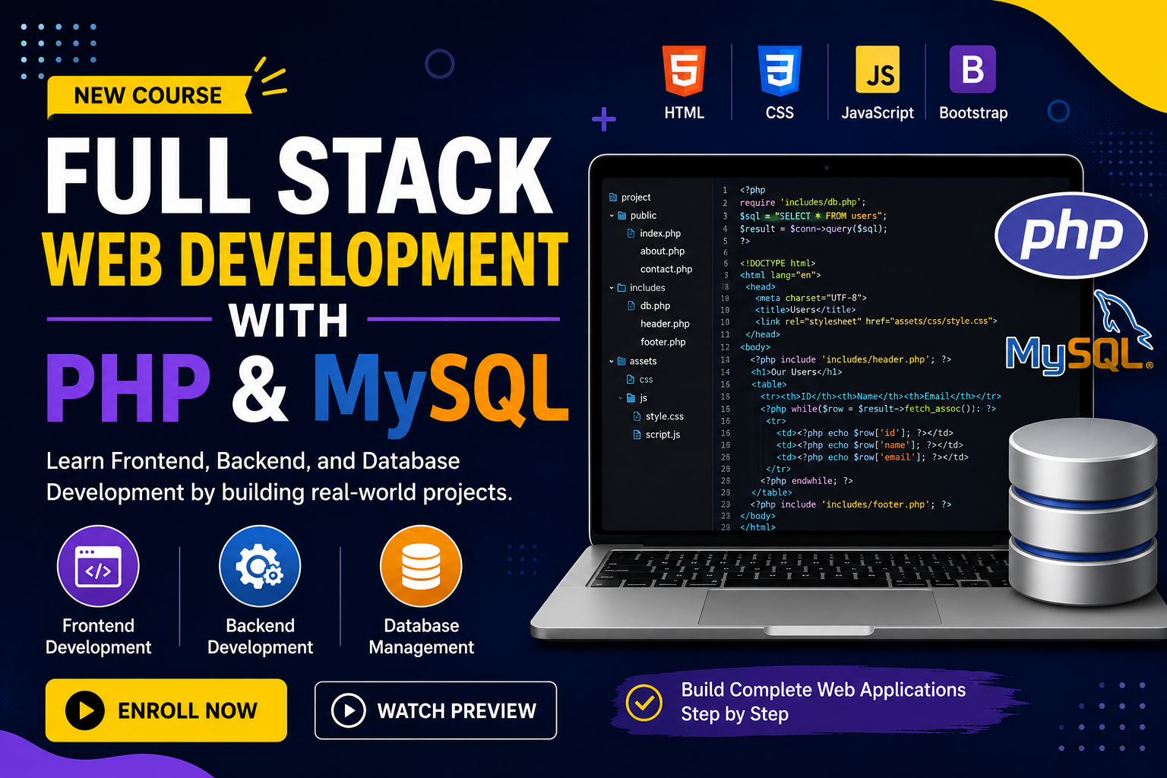This screenshot has width=1167, height=778.
Task: Click the CSS3 shield icon
Action: click(780, 71)
